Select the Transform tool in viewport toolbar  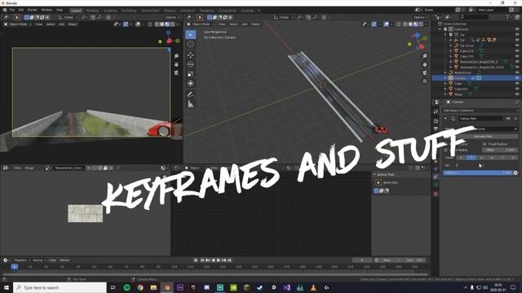(x=191, y=83)
